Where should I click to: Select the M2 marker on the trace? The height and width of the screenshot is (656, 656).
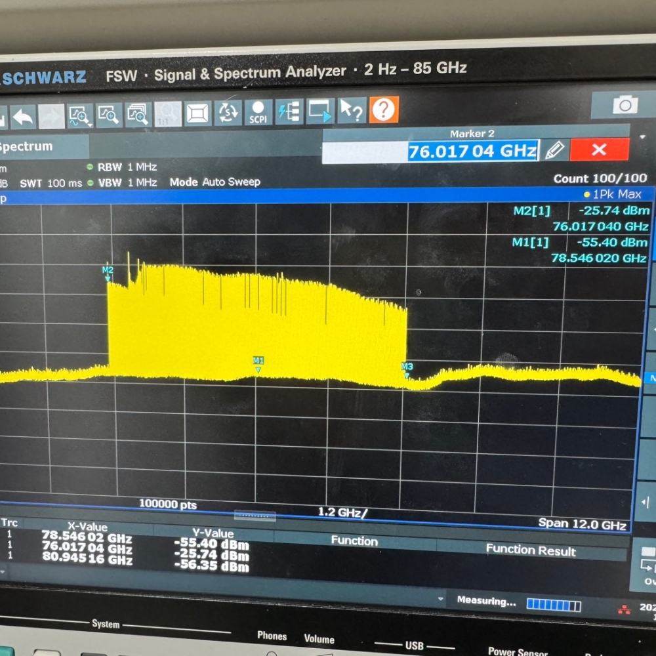(108, 273)
